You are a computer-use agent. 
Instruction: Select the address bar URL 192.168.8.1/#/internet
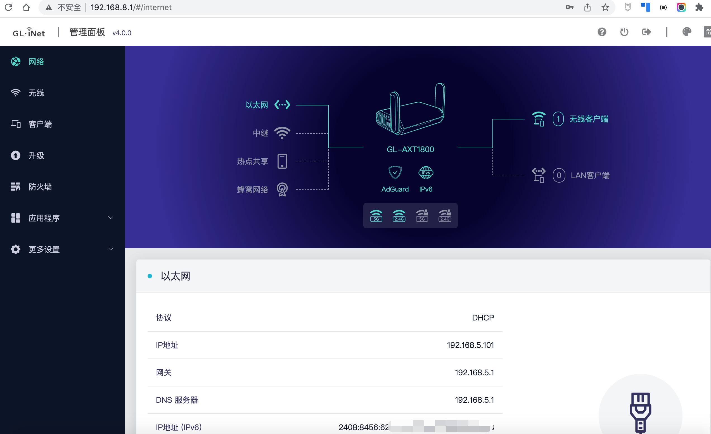(x=131, y=7)
